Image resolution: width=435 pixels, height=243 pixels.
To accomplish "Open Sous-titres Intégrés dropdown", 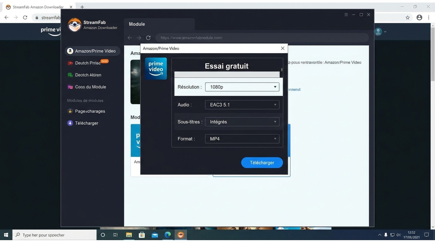I will pos(242,122).
